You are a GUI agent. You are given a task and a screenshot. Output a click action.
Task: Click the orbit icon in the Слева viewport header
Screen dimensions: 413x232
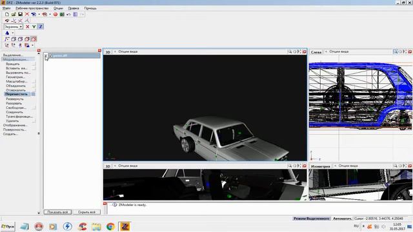tap(400, 52)
